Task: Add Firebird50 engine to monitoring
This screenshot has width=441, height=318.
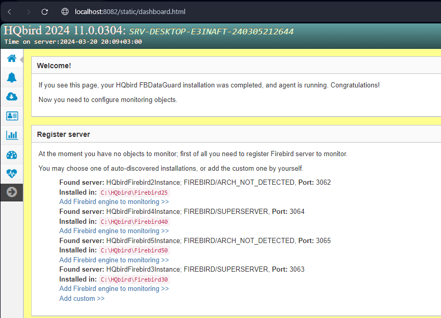Action: [114, 260]
